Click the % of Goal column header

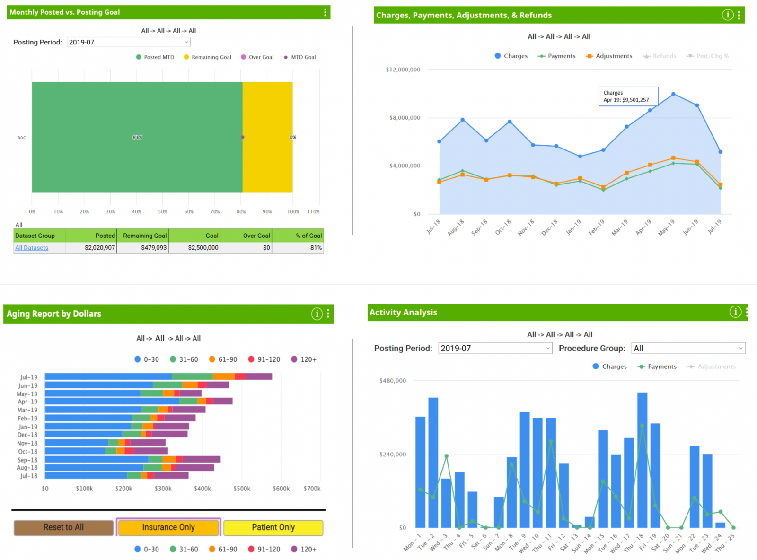[298, 236]
